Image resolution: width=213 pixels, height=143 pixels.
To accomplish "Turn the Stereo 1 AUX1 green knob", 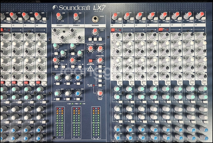I will [56, 46].
